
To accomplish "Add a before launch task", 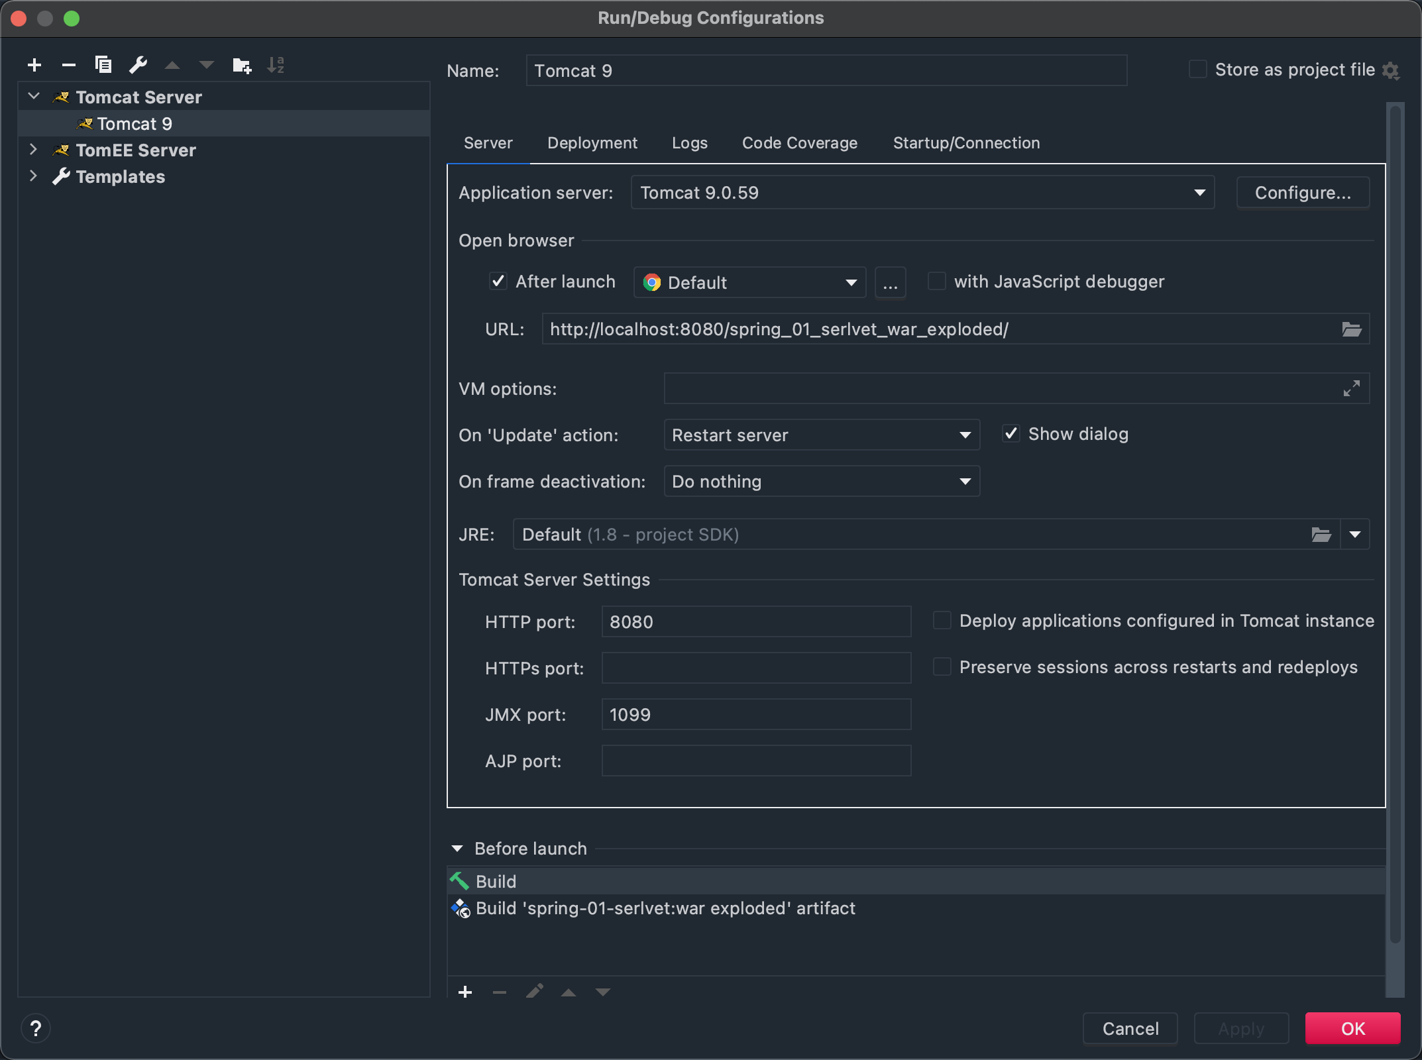I will [x=465, y=992].
